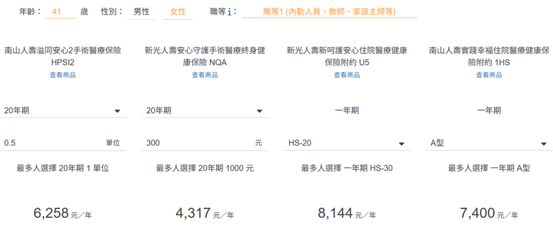The width and height of the screenshot is (553, 235).
Task: Click the premium 7,400 元/年
Action: [489, 213]
